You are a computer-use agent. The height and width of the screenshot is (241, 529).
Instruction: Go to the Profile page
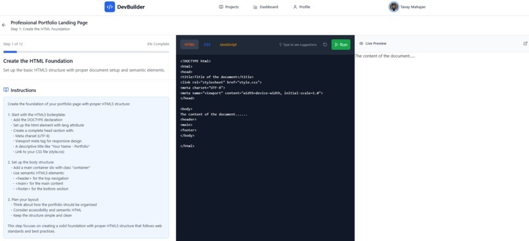click(302, 7)
